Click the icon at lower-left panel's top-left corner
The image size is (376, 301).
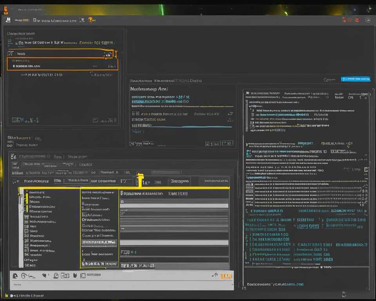coord(13,156)
